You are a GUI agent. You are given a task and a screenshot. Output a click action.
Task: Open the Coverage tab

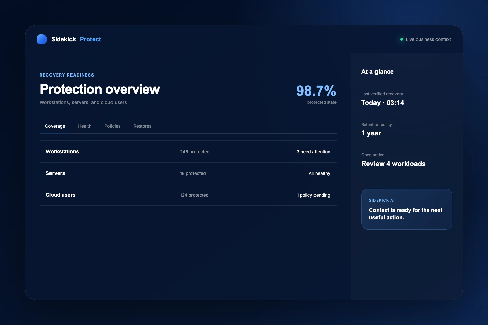tap(55, 126)
